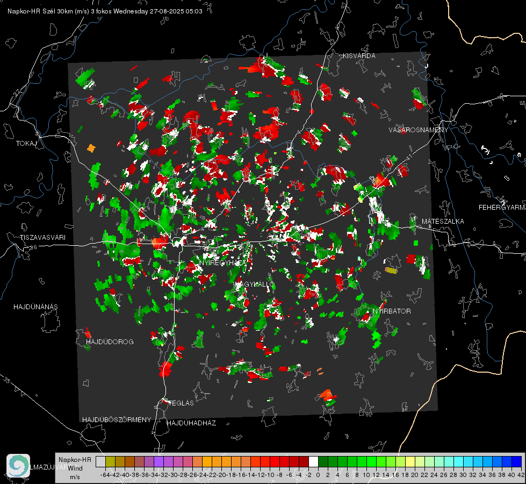
Task: Select the white swatch between -2 and 0
Action: coord(313,461)
